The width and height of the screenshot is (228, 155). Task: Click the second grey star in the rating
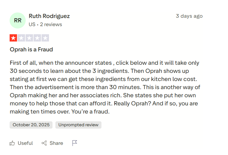click(x=21, y=38)
